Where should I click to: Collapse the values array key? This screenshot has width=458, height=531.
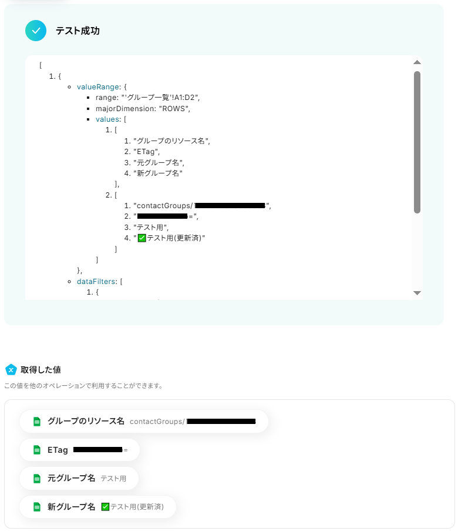(107, 119)
